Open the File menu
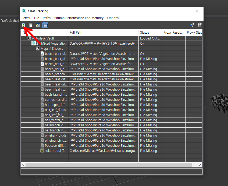Image resolution: width=228 pixels, height=186 pixels. pos(37,18)
